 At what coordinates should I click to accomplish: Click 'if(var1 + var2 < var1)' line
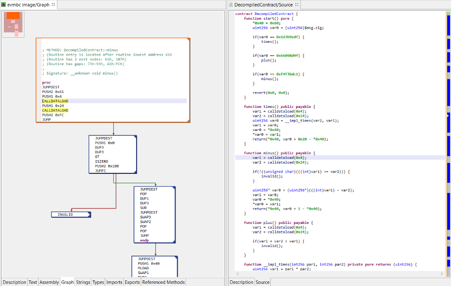279,241
